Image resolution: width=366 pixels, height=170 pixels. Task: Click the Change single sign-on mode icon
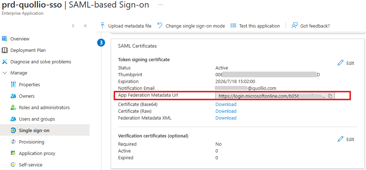click(x=160, y=26)
